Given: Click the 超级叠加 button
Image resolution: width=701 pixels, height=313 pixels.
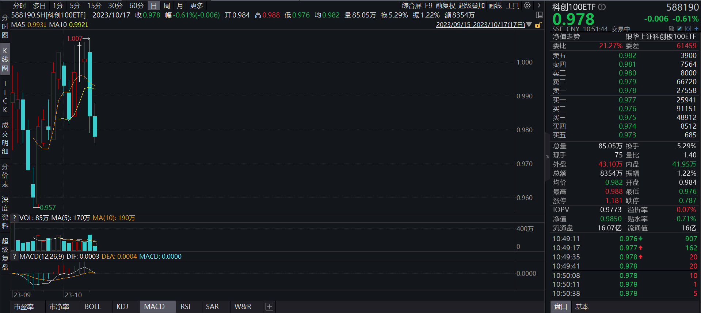Looking at the screenshot, I should (x=472, y=6).
